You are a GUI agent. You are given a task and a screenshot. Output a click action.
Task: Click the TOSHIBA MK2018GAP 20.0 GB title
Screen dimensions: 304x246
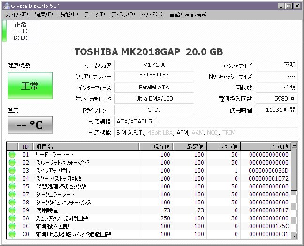pos(149,52)
